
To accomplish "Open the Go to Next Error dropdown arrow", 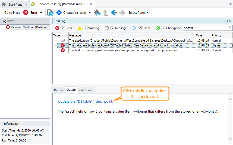I will pos(41,13).
